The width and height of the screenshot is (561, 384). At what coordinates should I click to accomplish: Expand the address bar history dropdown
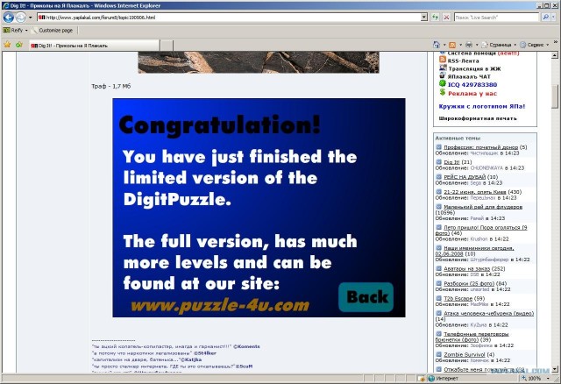[x=424, y=18]
